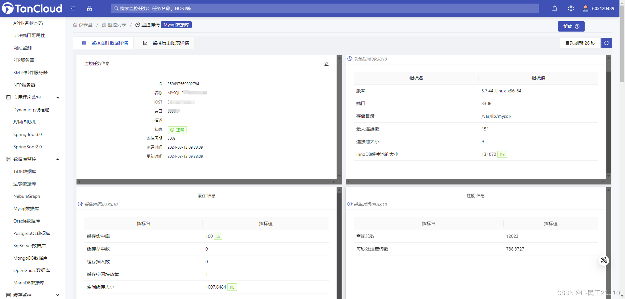Image resolution: width=625 pixels, height=299 pixels.
Task: Click 缓存命中率 row label
Action: (98, 236)
